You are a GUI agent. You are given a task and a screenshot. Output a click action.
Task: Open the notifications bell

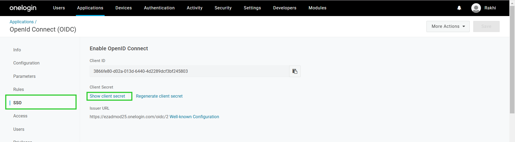click(x=459, y=8)
